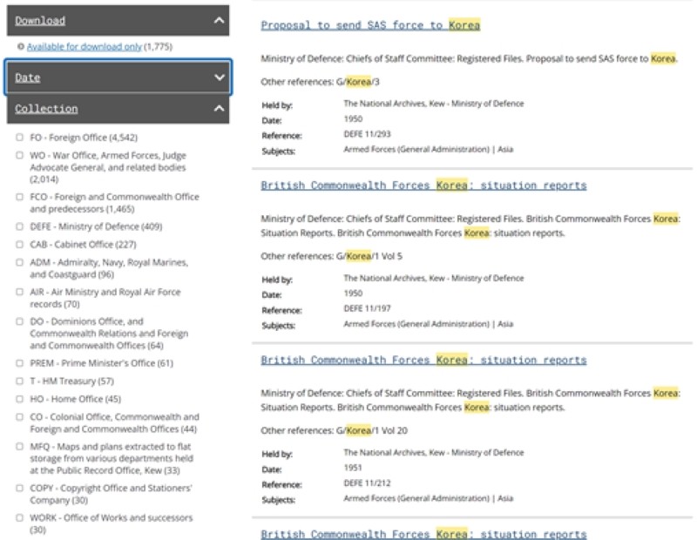Open situation reports result referenced DEFE 11/212
The image size is (697, 540).
tap(423, 360)
